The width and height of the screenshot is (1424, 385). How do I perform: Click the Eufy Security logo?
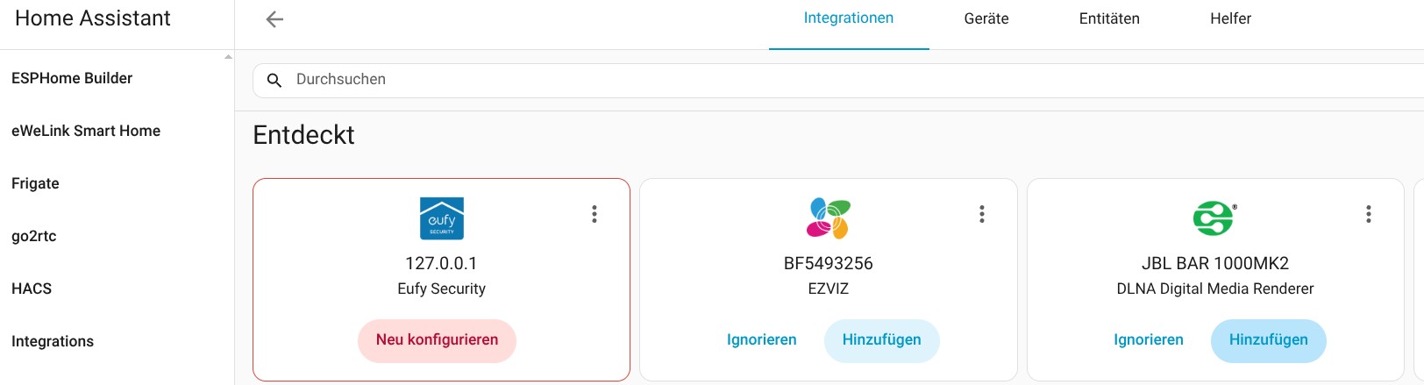click(442, 218)
